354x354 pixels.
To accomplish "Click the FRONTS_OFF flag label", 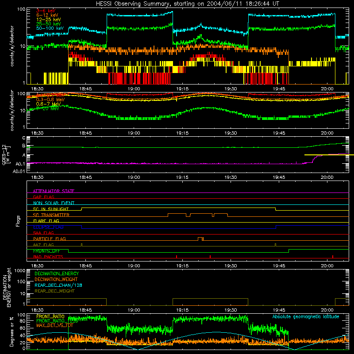I will coord(46,251).
